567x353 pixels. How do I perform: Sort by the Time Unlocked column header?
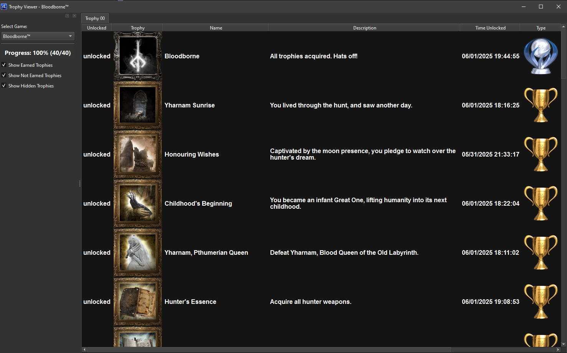click(490, 28)
